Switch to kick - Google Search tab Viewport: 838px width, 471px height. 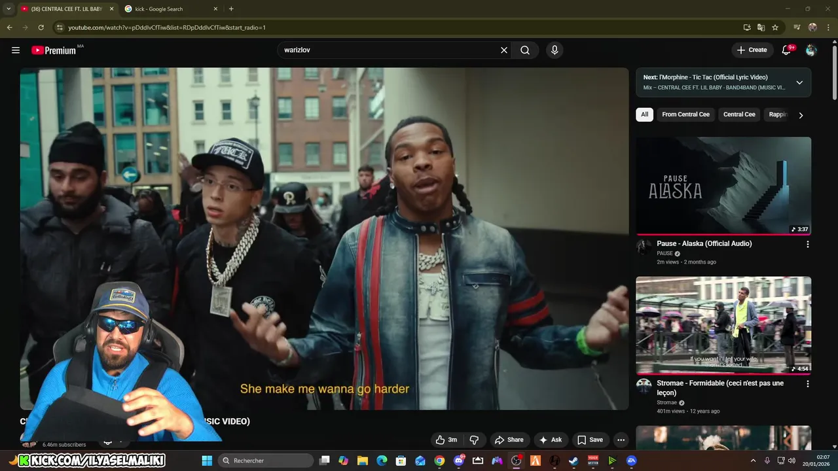[172, 9]
